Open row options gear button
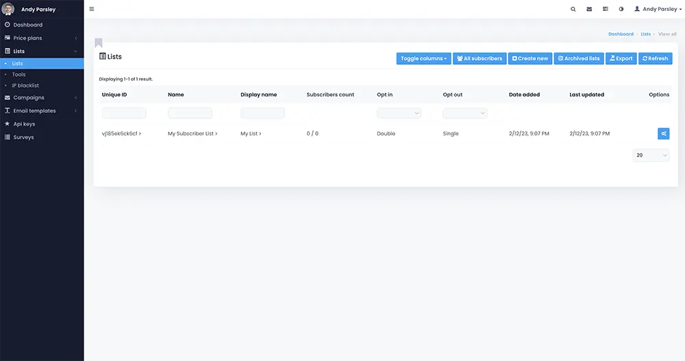Screen dimensions: 685x361 [664, 133]
